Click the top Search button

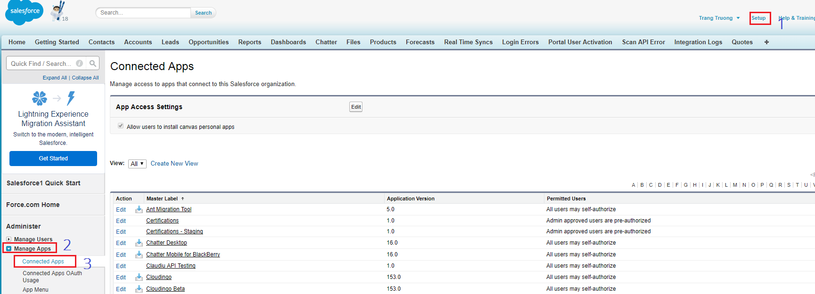pyautogui.click(x=203, y=13)
